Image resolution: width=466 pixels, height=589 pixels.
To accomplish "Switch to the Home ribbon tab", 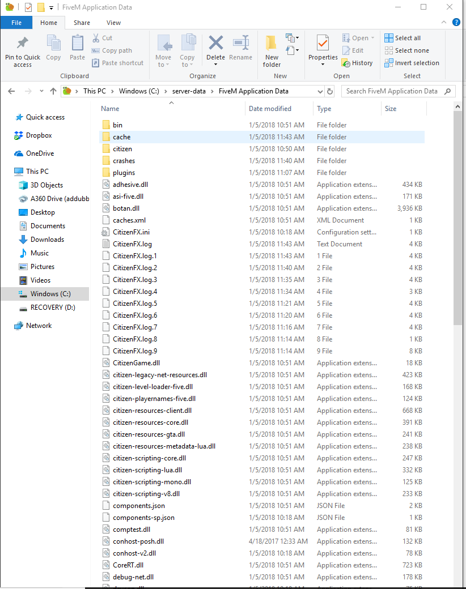I will coord(49,23).
